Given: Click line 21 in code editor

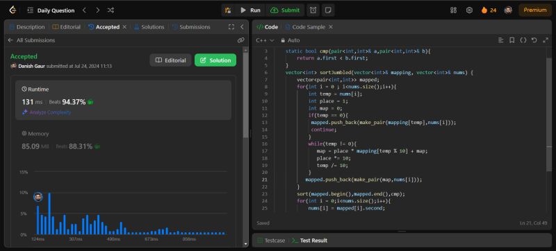Looking at the screenshot, I should (x=363, y=180).
